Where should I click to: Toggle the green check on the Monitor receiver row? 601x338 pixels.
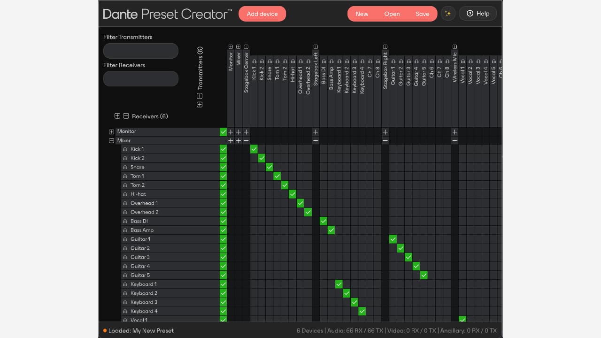[x=223, y=132]
